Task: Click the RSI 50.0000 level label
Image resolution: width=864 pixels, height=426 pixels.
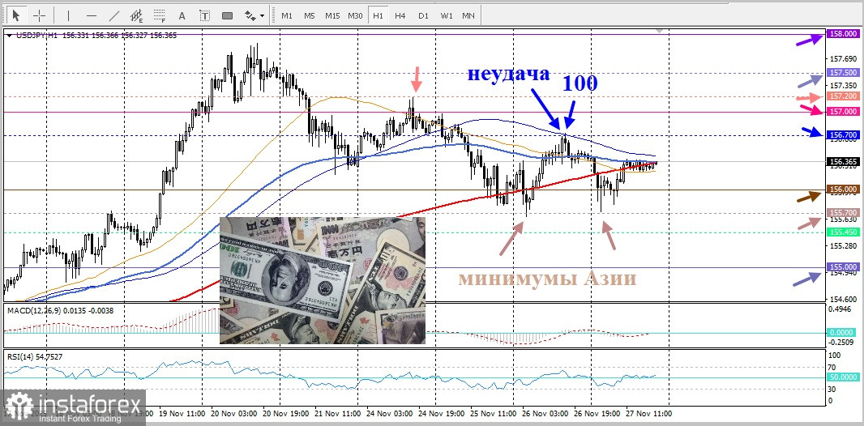Action: click(x=843, y=377)
